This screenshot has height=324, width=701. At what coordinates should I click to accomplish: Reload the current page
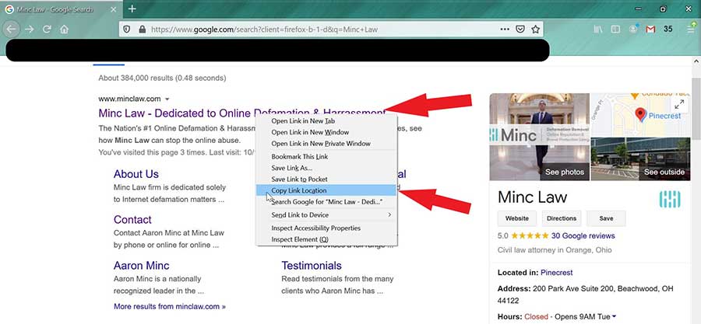pos(47,29)
